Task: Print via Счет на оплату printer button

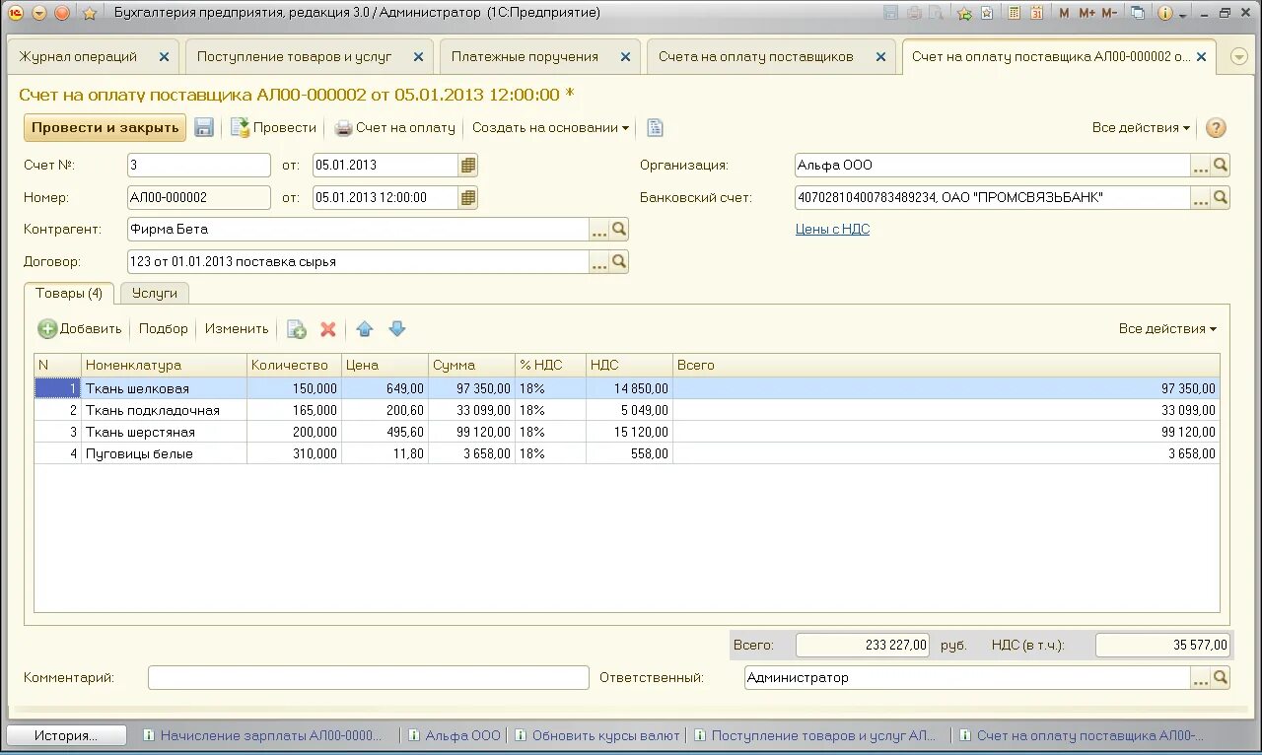Action: pos(394,127)
